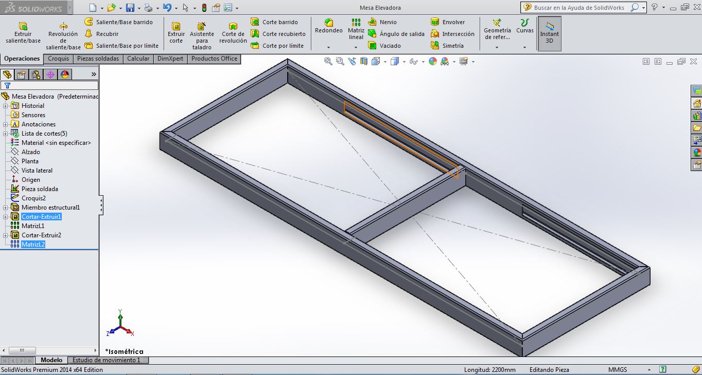Open Geometría de referencia tool
The height and width of the screenshot is (375, 702).
tap(497, 29)
